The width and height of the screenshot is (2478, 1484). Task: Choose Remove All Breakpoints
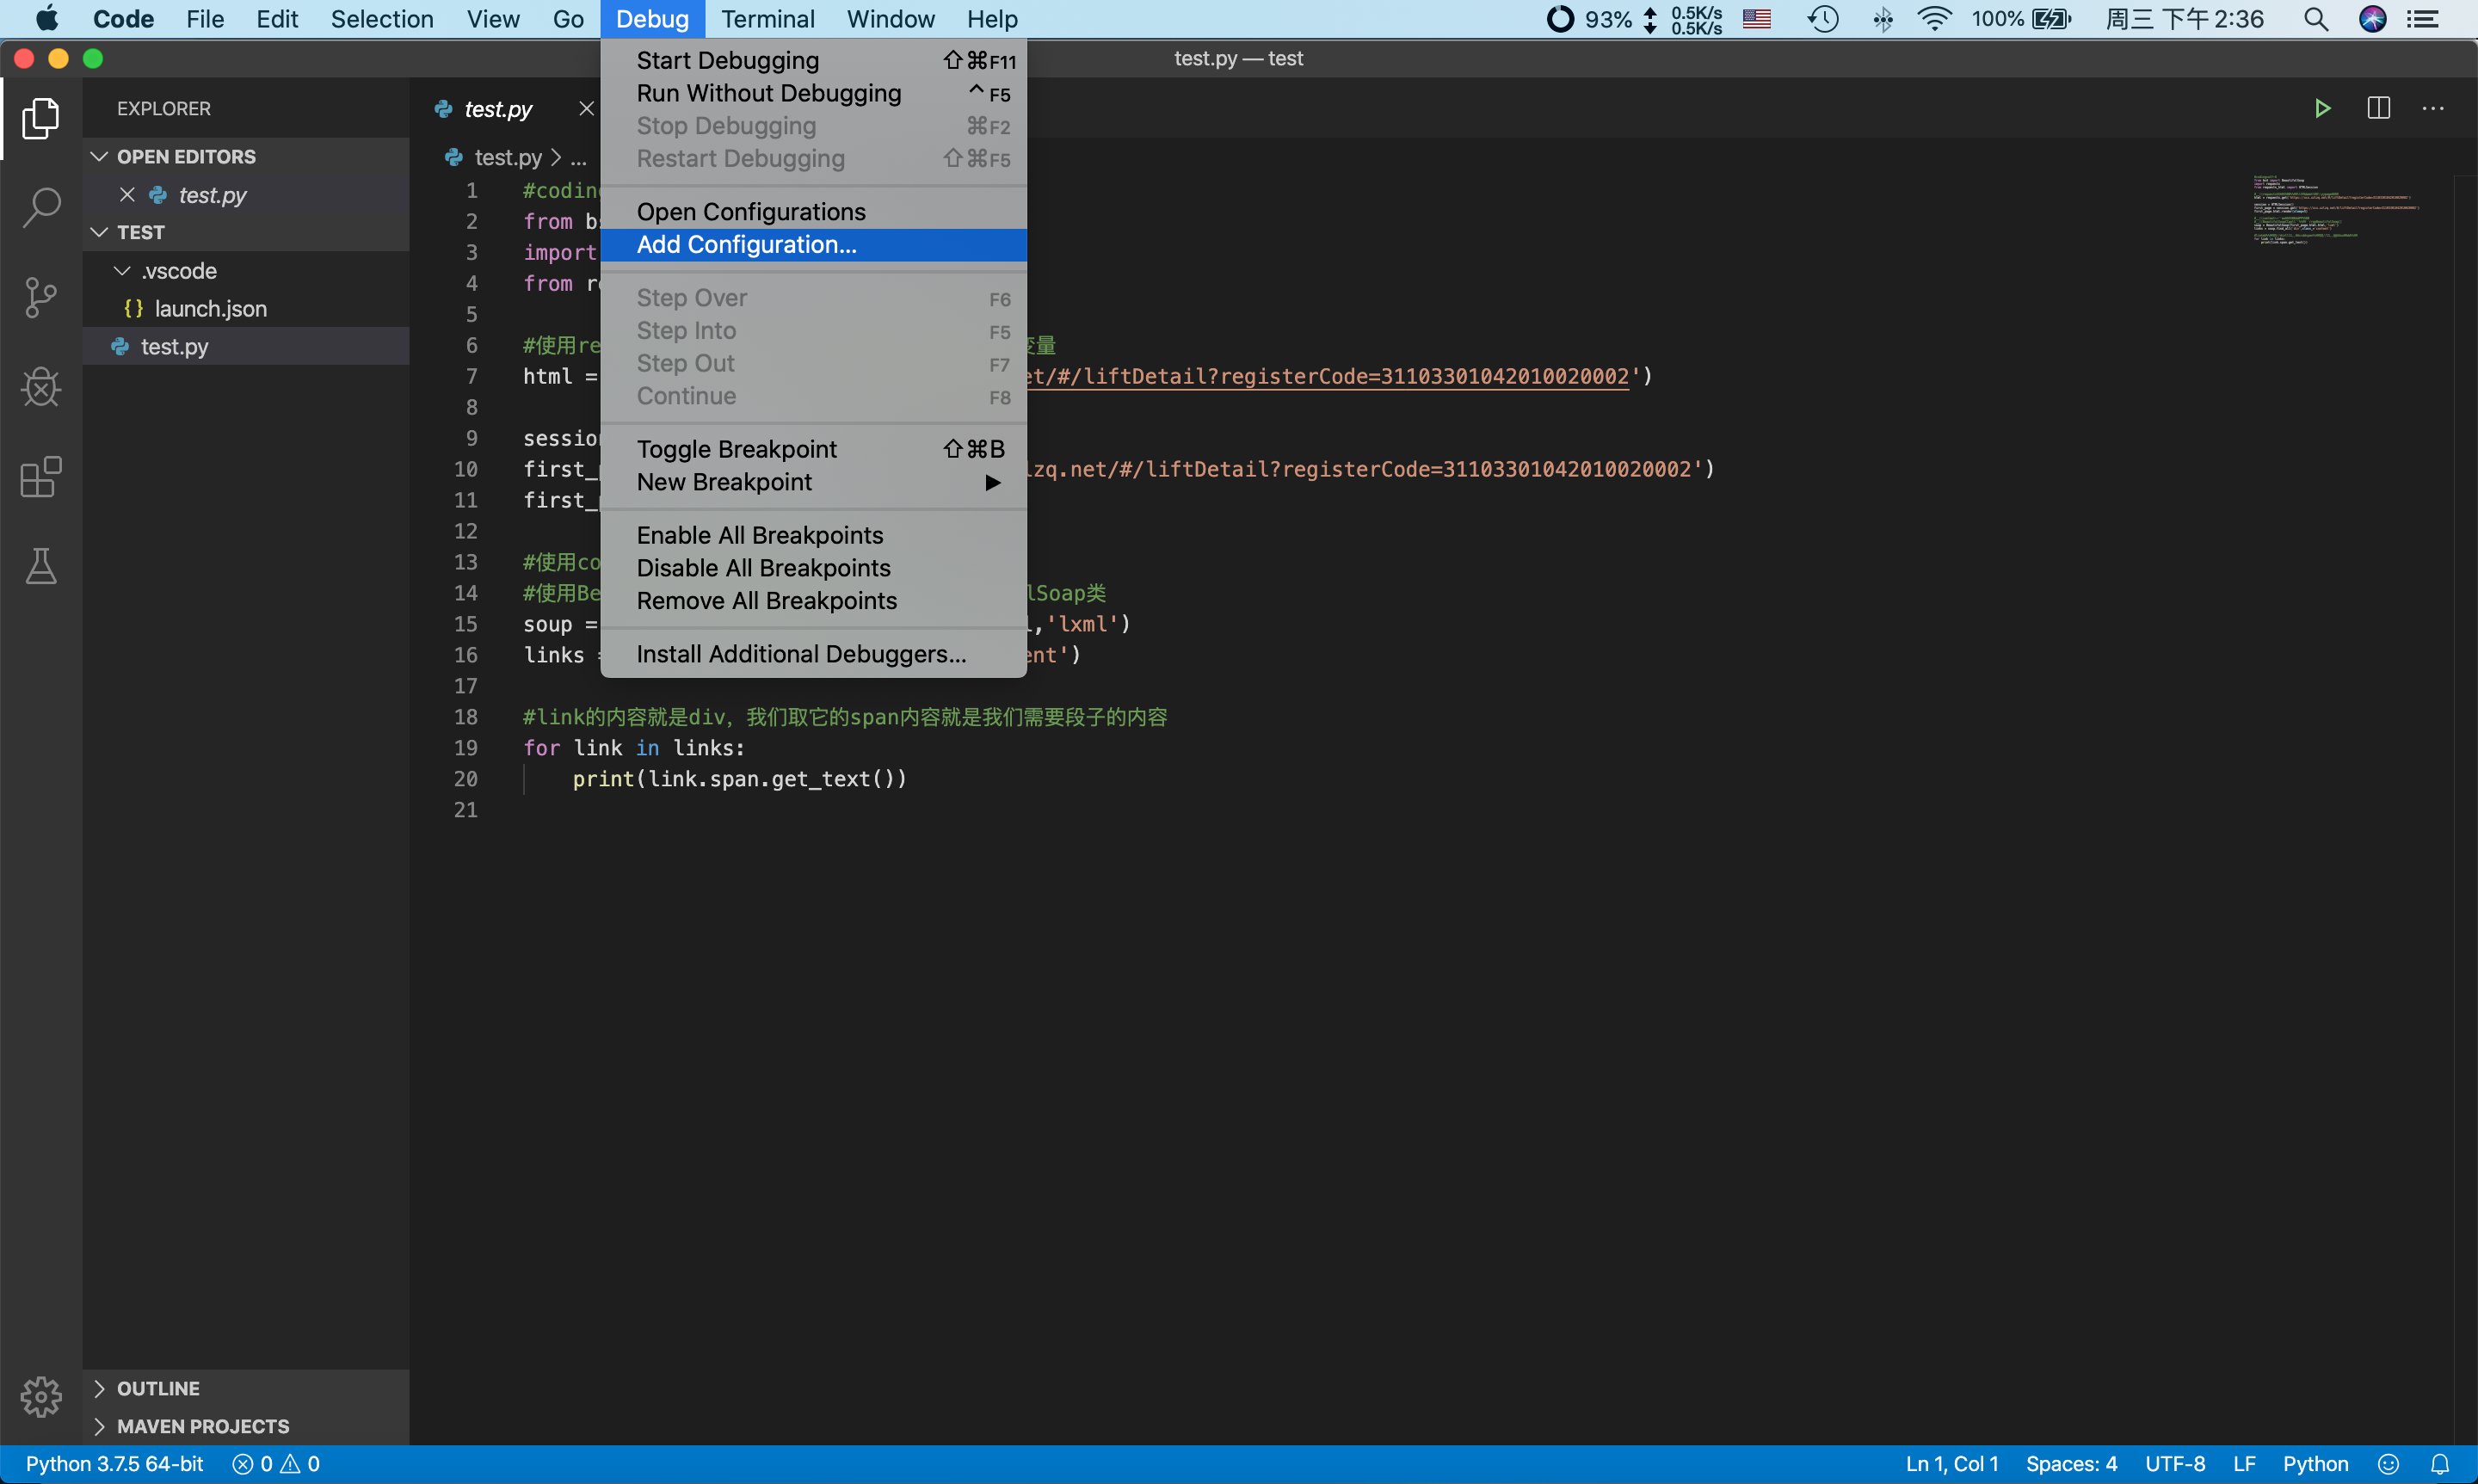[x=814, y=601]
